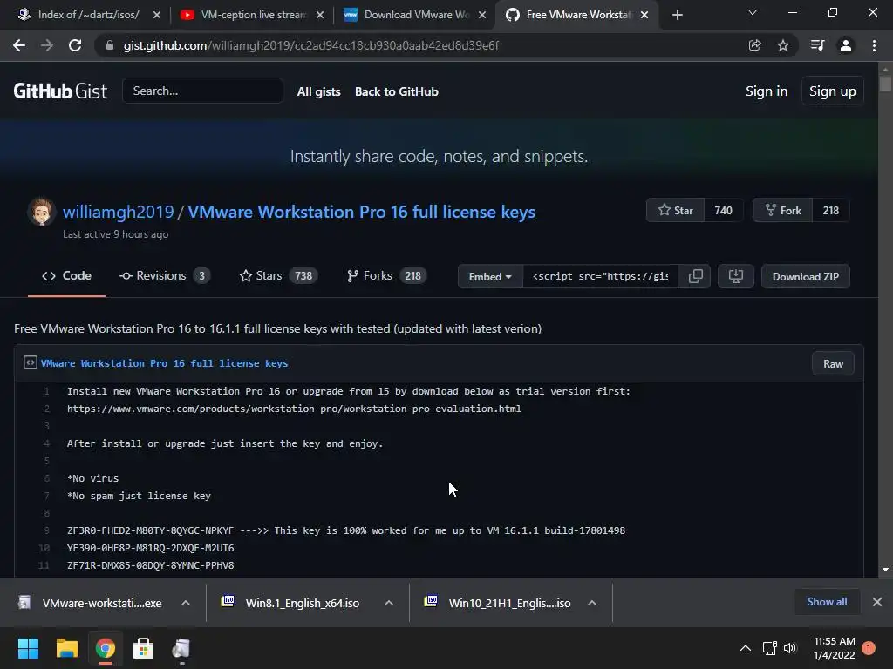Focus the gist Search field

202,91
